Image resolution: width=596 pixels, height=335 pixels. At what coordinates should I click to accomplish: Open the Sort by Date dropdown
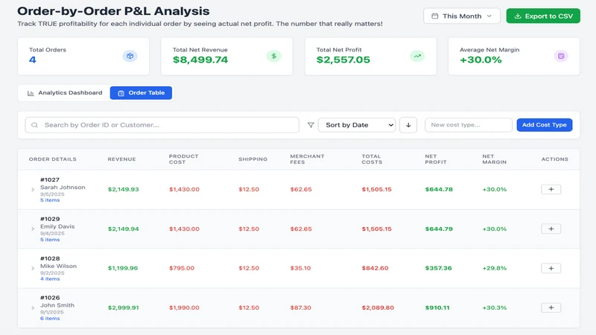click(357, 125)
